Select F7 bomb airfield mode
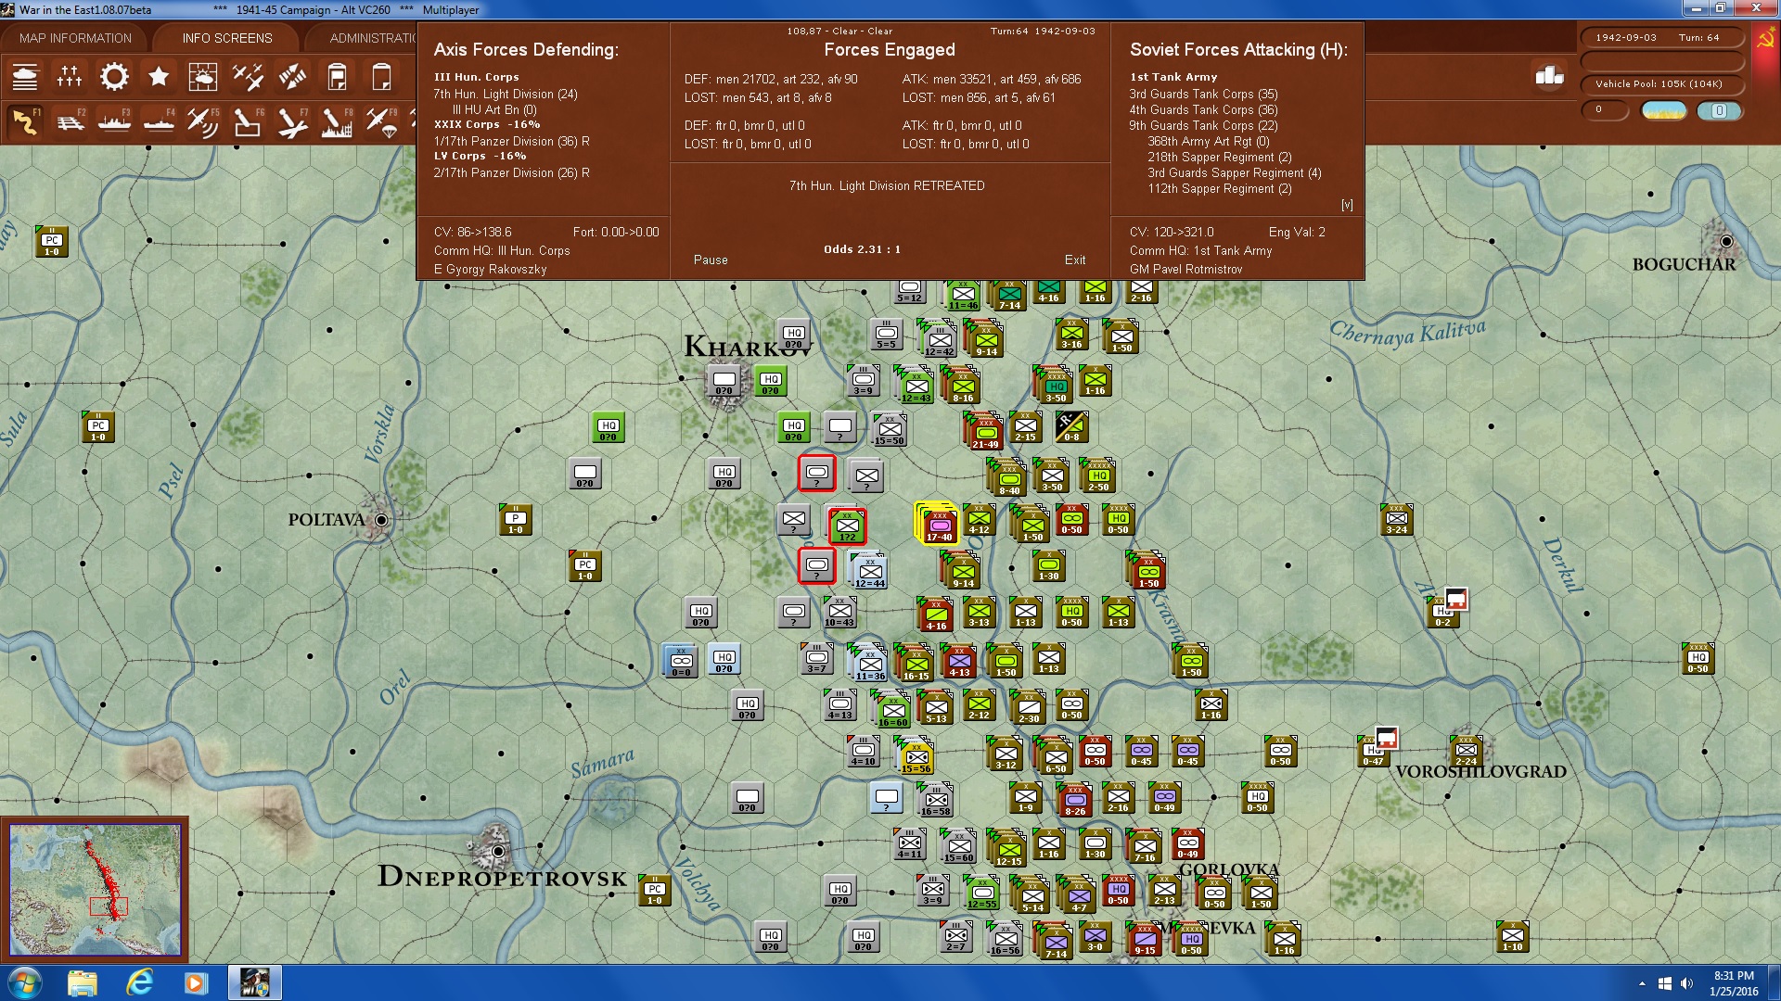The image size is (1781, 1001). point(292,121)
